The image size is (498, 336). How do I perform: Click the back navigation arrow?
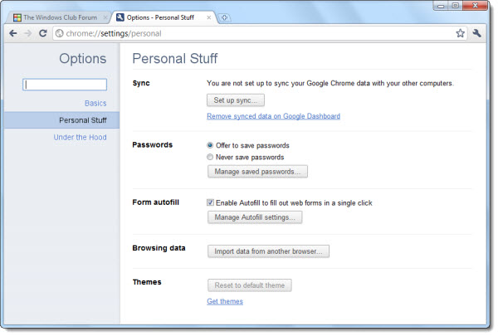[x=12, y=33]
